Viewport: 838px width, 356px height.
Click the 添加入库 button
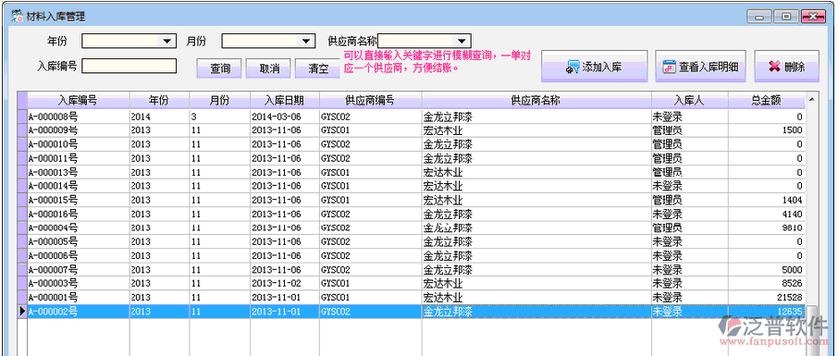click(x=595, y=67)
